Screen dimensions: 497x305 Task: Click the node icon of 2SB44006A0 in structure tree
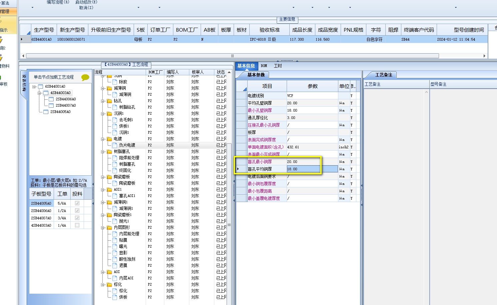click(x=51, y=99)
